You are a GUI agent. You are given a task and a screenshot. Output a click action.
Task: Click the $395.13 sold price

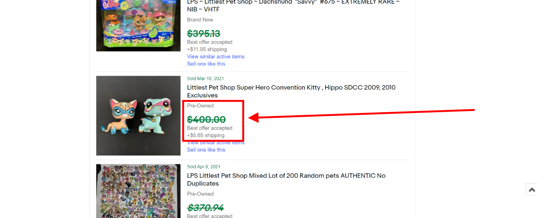(x=204, y=34)
